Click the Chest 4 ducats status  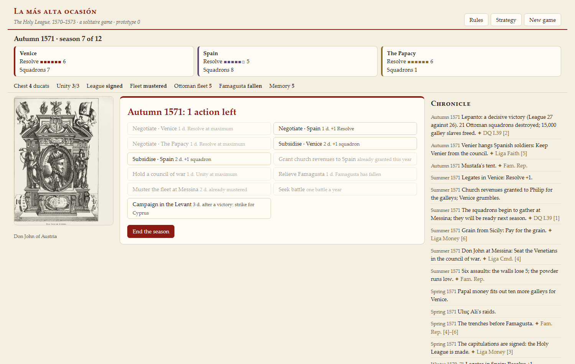(x=31, y=86)
